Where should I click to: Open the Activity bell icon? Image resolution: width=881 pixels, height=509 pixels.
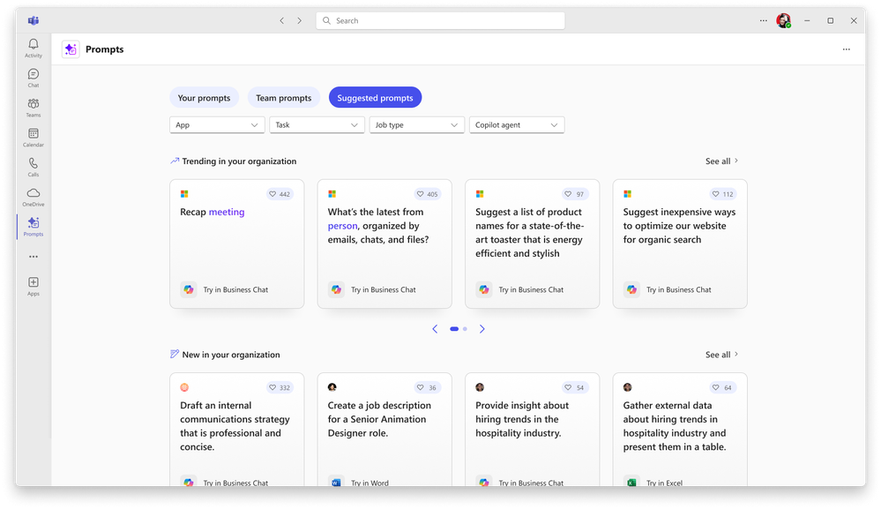point(34,48)
